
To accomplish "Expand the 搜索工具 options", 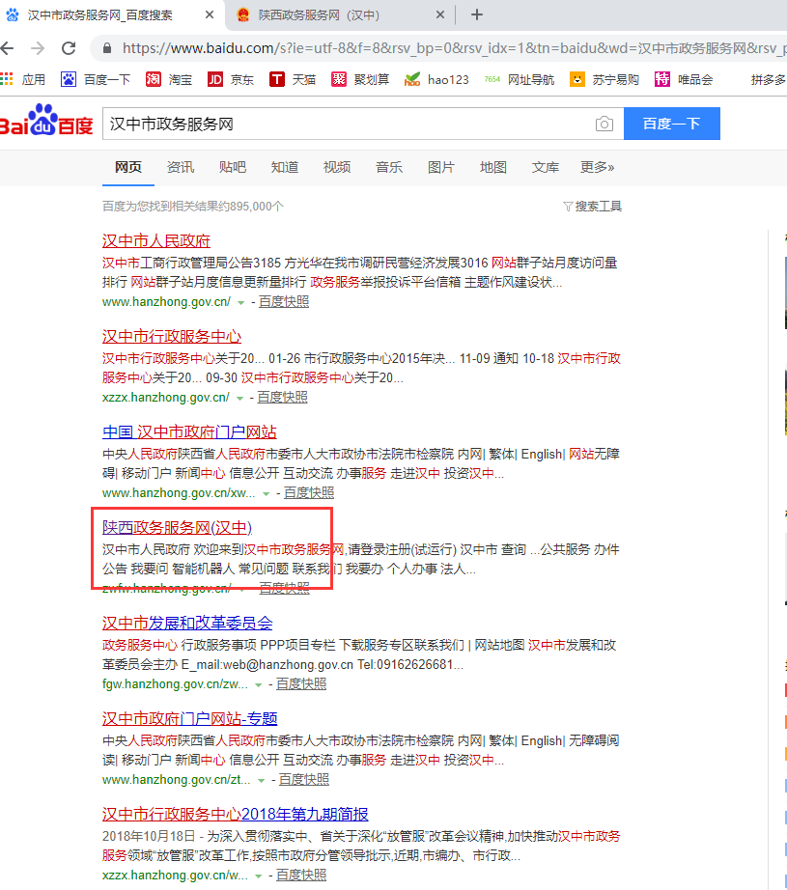I will pos(592,205).
